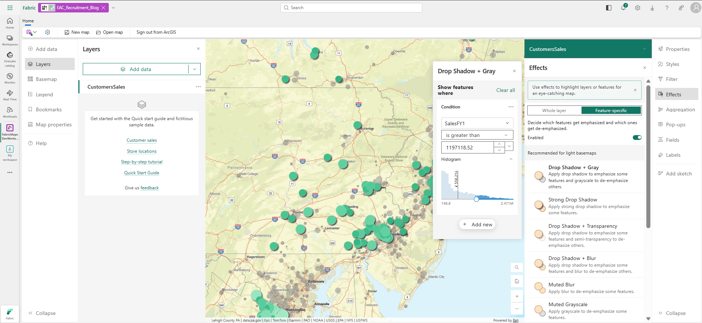This screenshot has height=323, width=702.
Task: Switch effects to Whole layer
Action: pyautogui.click(x=554, y=111)
